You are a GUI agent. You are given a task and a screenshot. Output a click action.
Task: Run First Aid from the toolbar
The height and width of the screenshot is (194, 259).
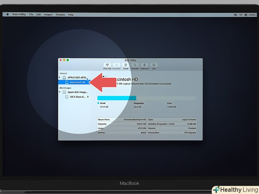pos(107,66)
